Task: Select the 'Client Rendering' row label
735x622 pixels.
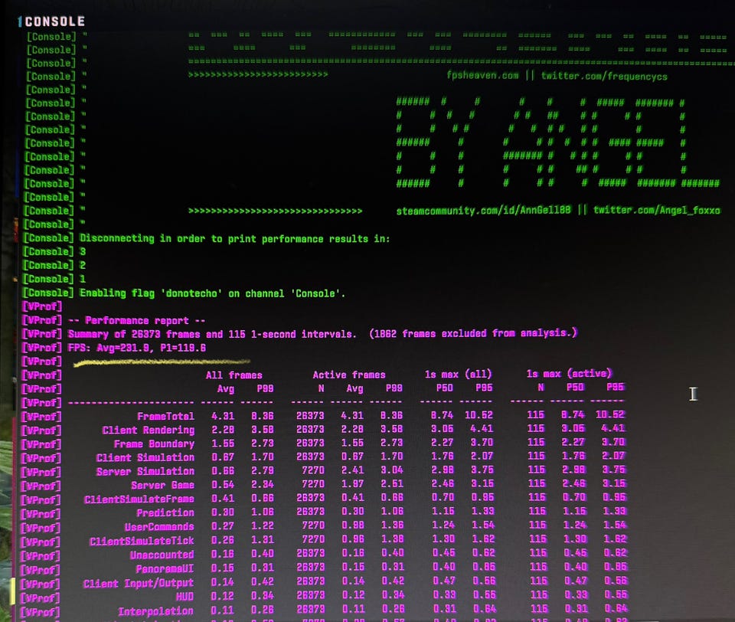Action: click(x=148, y=430)
